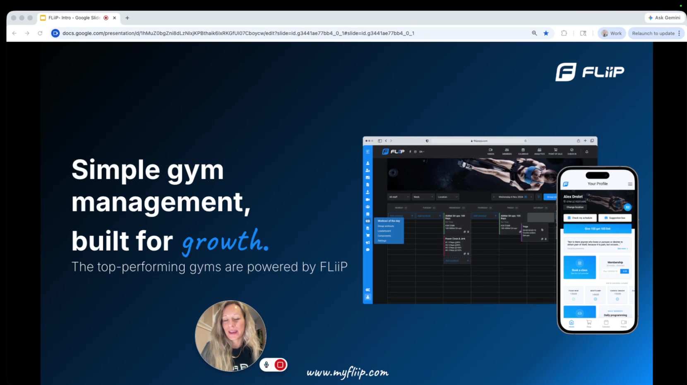Click the hamburger icon atop the blue sidebar
Screen dimensions: 687x385
[368, 152]
